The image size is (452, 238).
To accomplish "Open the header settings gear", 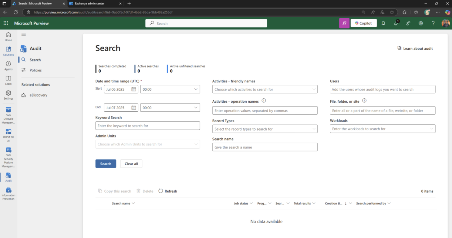I will (421, 23).
